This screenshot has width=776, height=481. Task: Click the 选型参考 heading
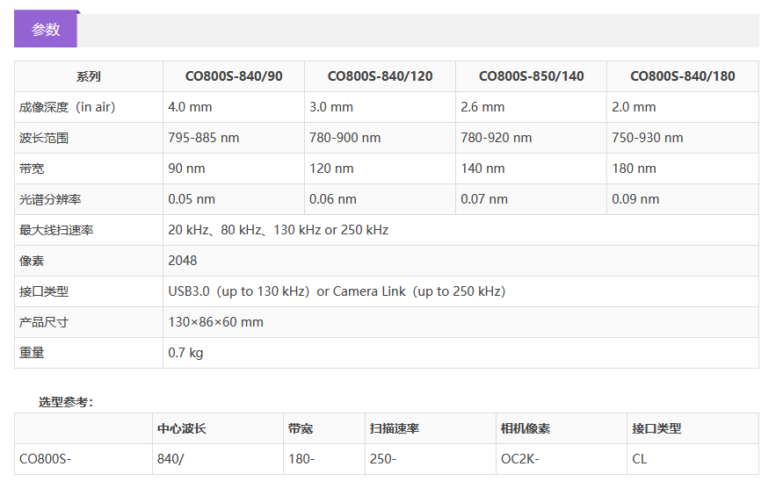[x=66, y=402]
